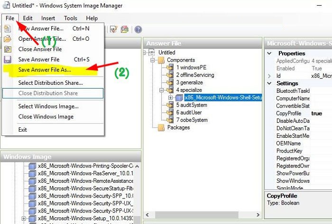
Task: Choose New Answer File... from menu
Action: click(53, 28)
